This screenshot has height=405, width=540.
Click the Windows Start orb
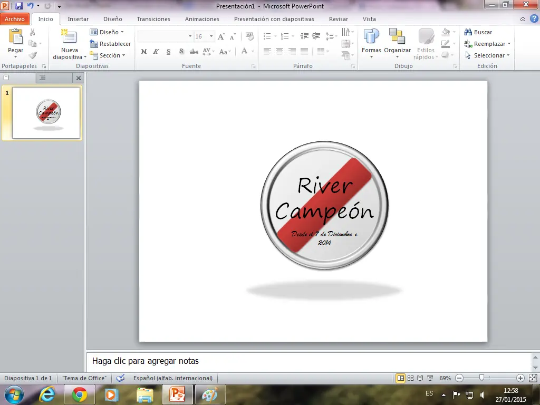click(14, 394)
